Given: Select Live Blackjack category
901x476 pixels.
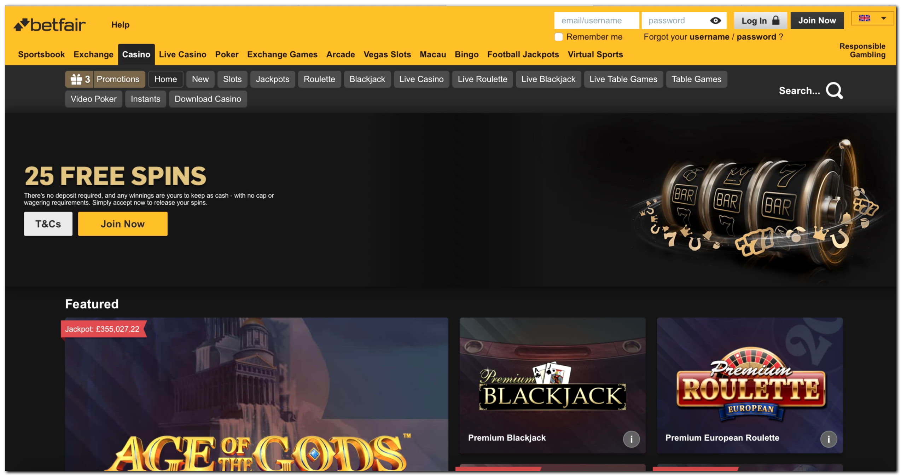Looking at the screenshot, I should (548, 79).
